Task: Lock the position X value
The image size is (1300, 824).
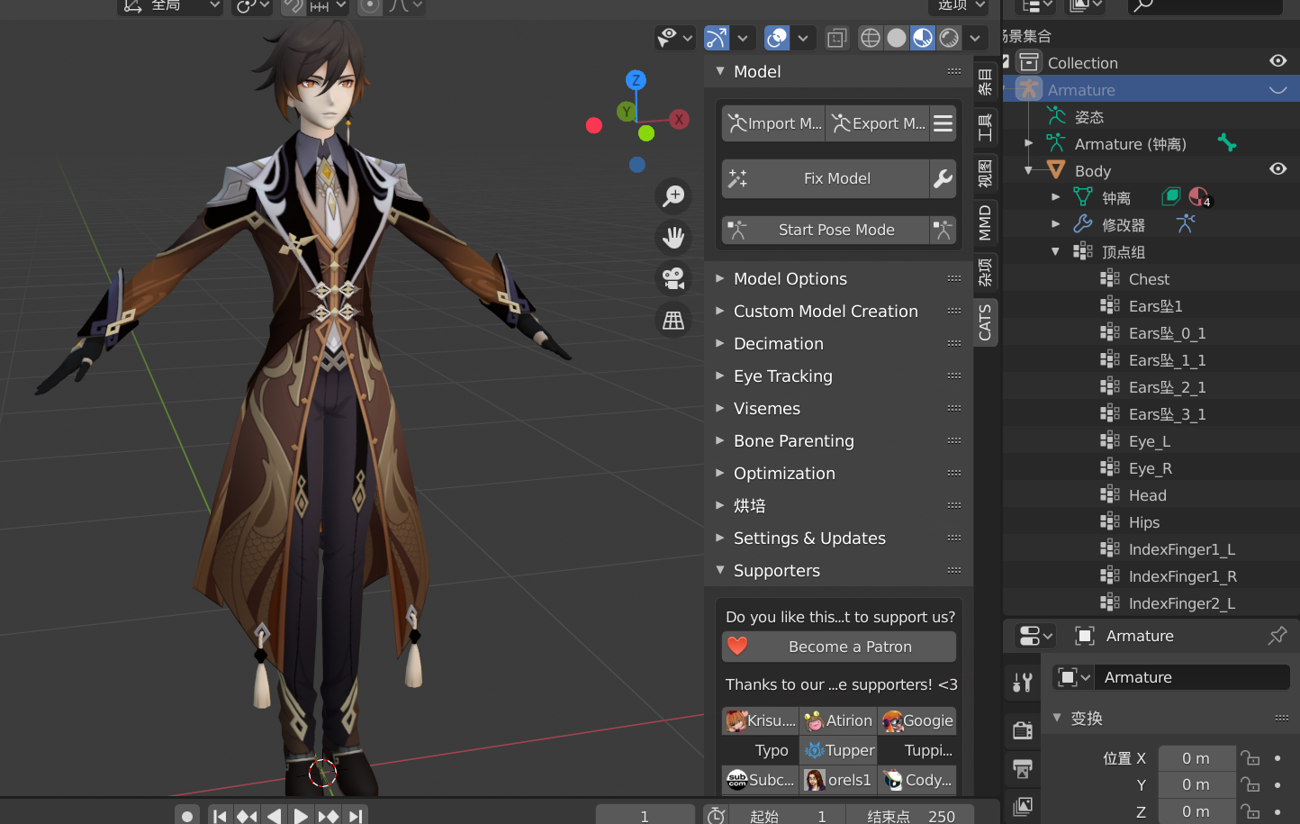Action: tap(1250, 758)
